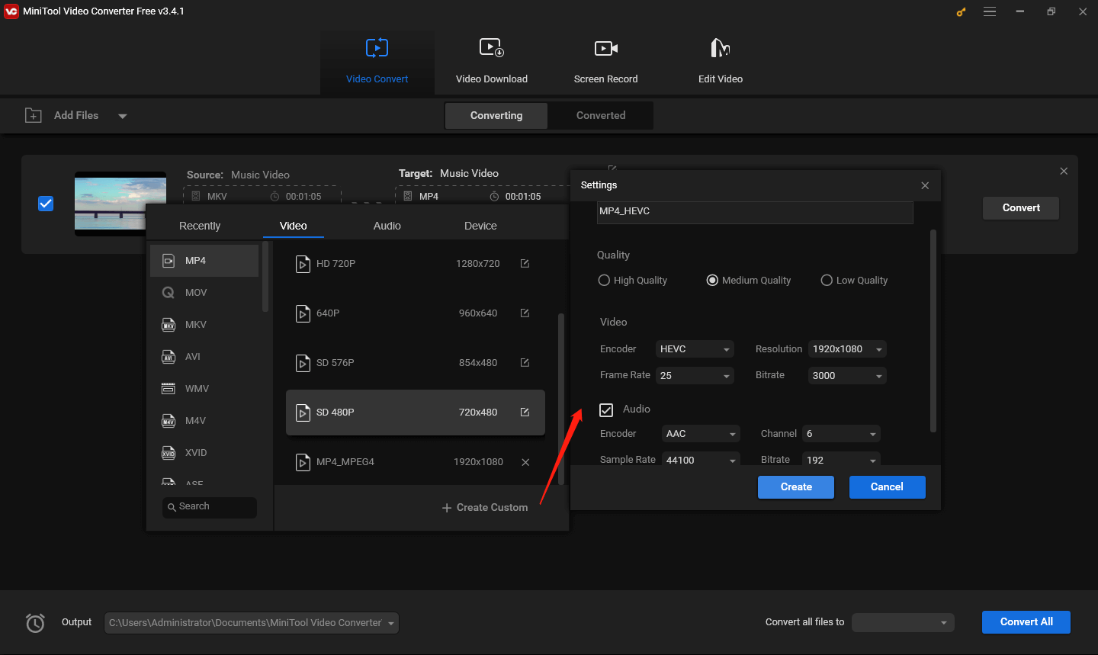Screen dimensions: 1098x655
Task: Click the MP4_HEVC name field
Action: 755,212
